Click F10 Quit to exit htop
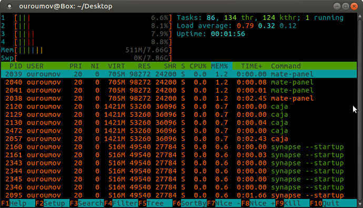 [333, 203]
